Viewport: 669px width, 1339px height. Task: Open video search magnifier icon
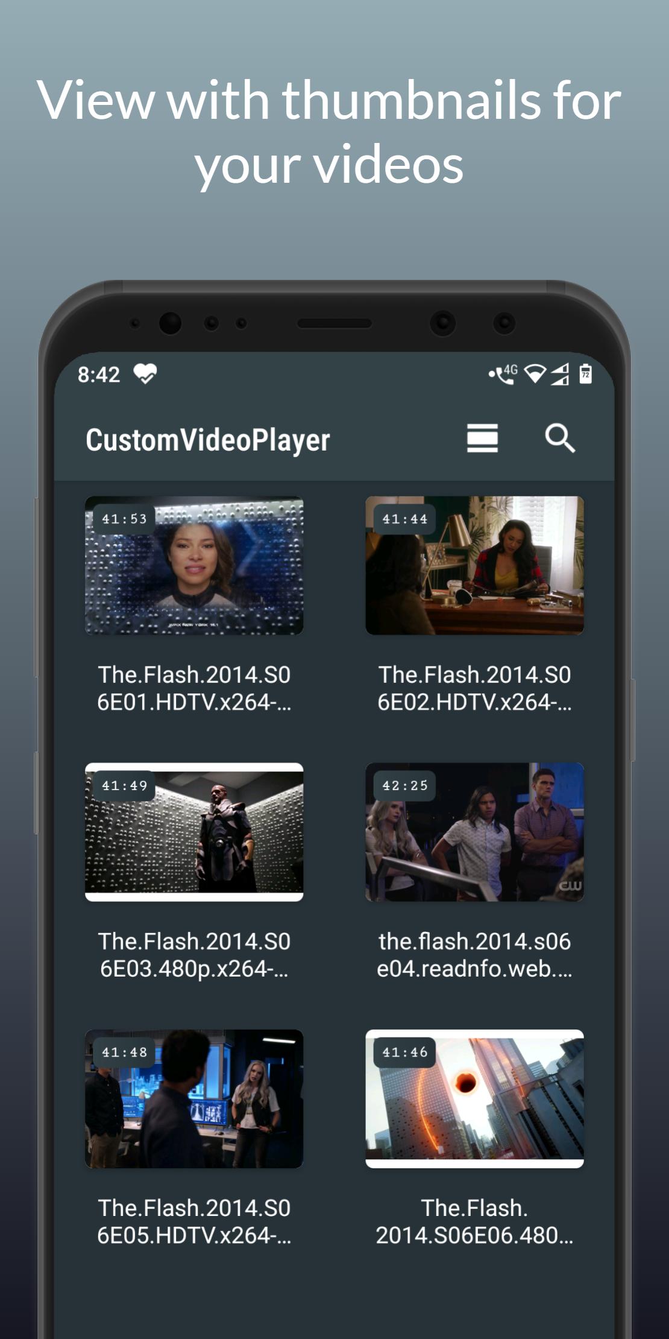click(560, 438)
